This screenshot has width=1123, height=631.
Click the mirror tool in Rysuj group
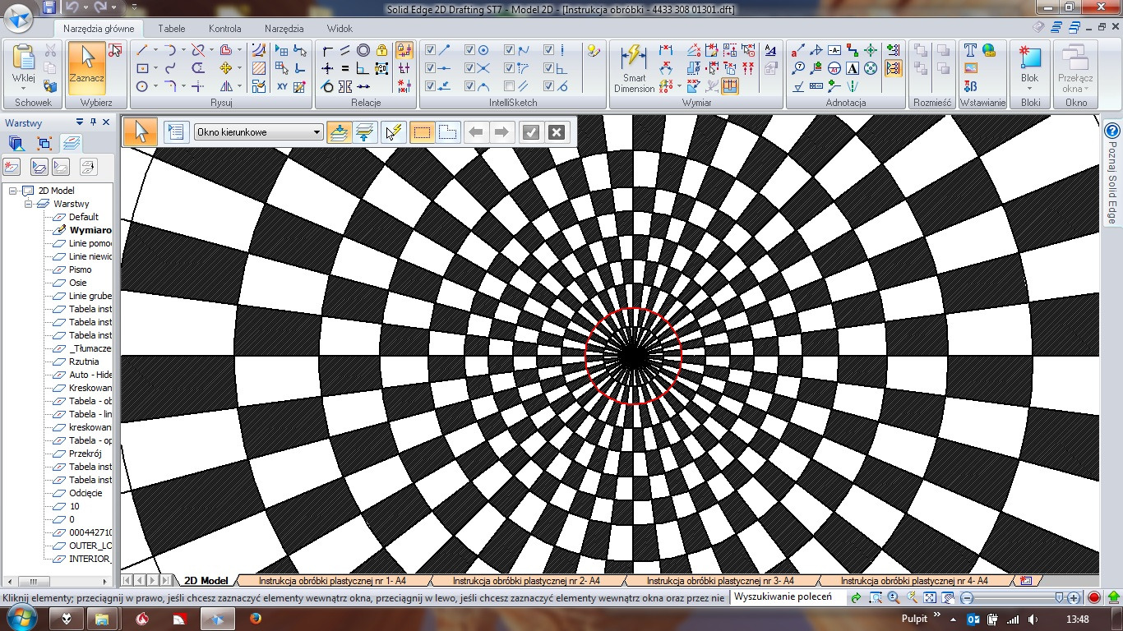click(x=225, y=86)
